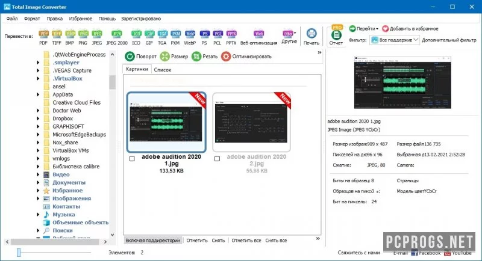Viewport: 482px width, 261px height.
Task: Open the Facebook link
Action: (426, 253)
